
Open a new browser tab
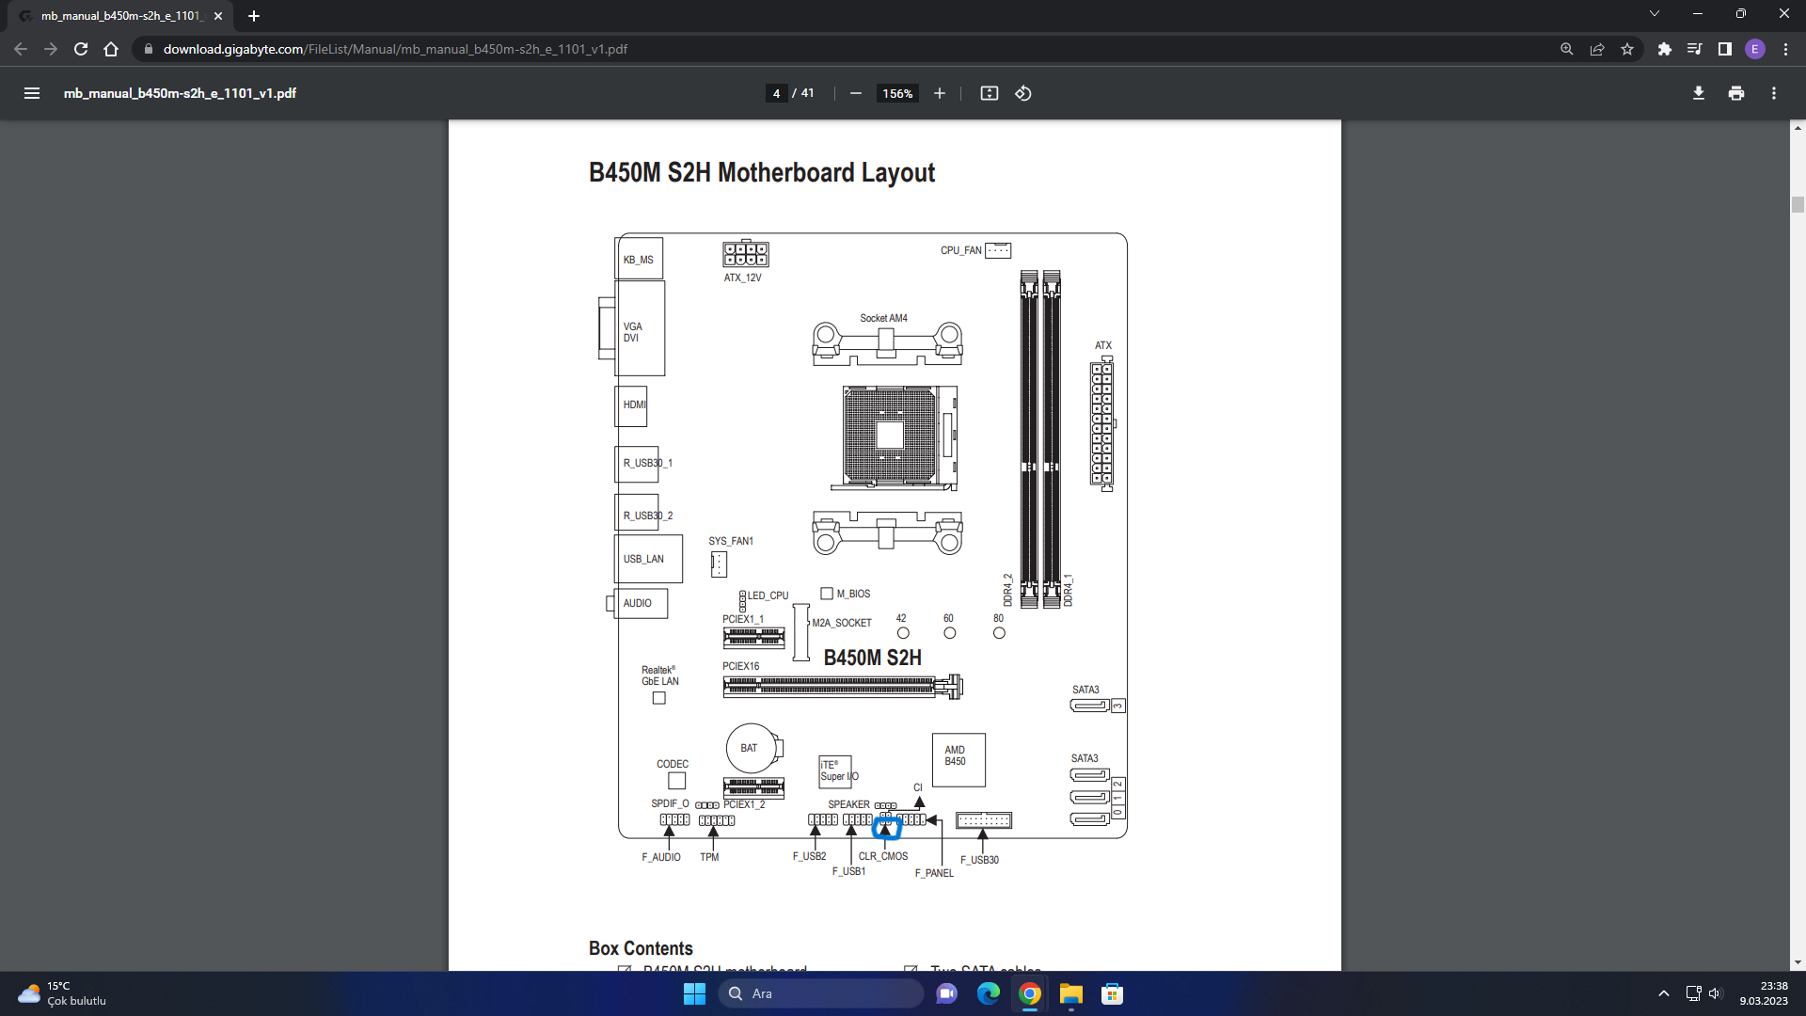253,16
